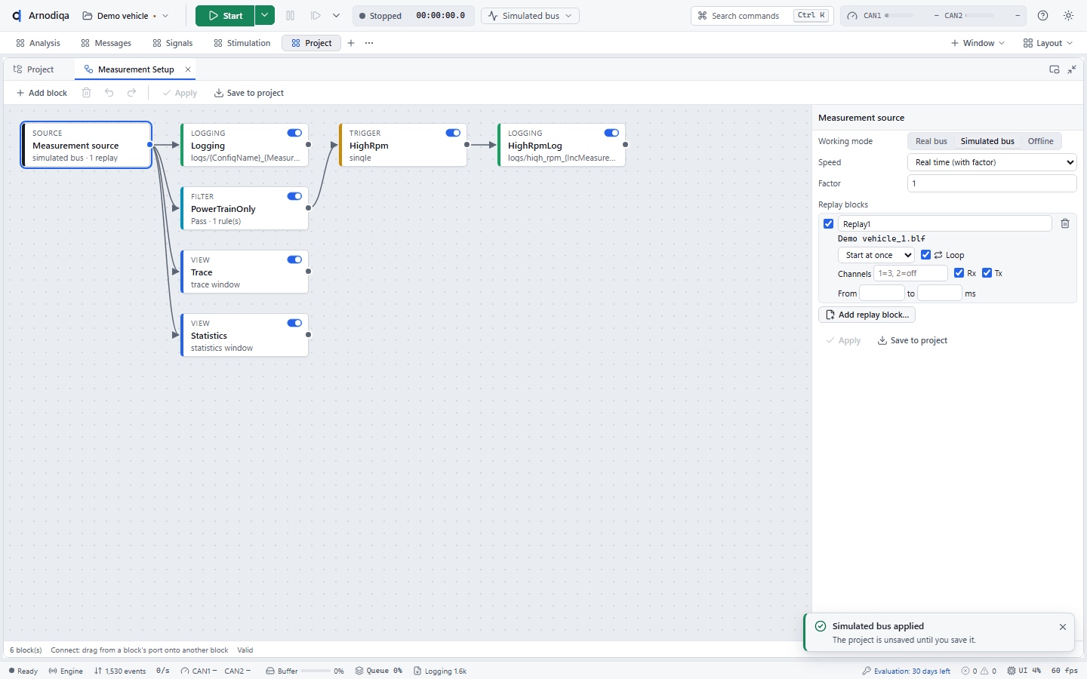Click Save to project in toolbar
The width and height of the screenshot is (1087, 679).
pos(249,93)
